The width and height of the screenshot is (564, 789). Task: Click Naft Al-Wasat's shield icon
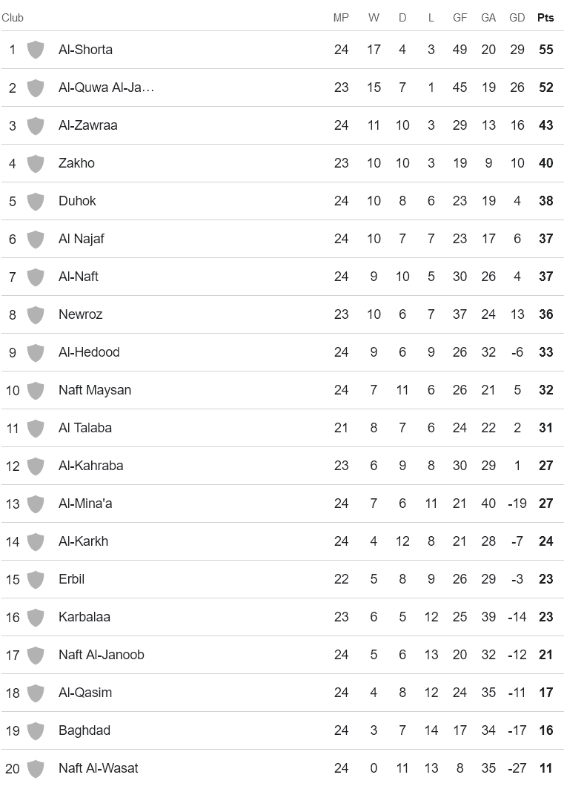tap(36, 768)
